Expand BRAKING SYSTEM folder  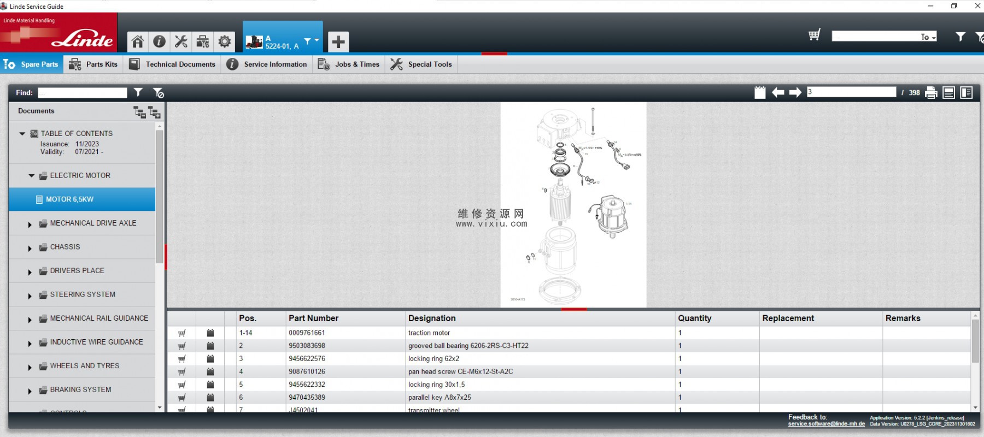[x=30, y=391]
